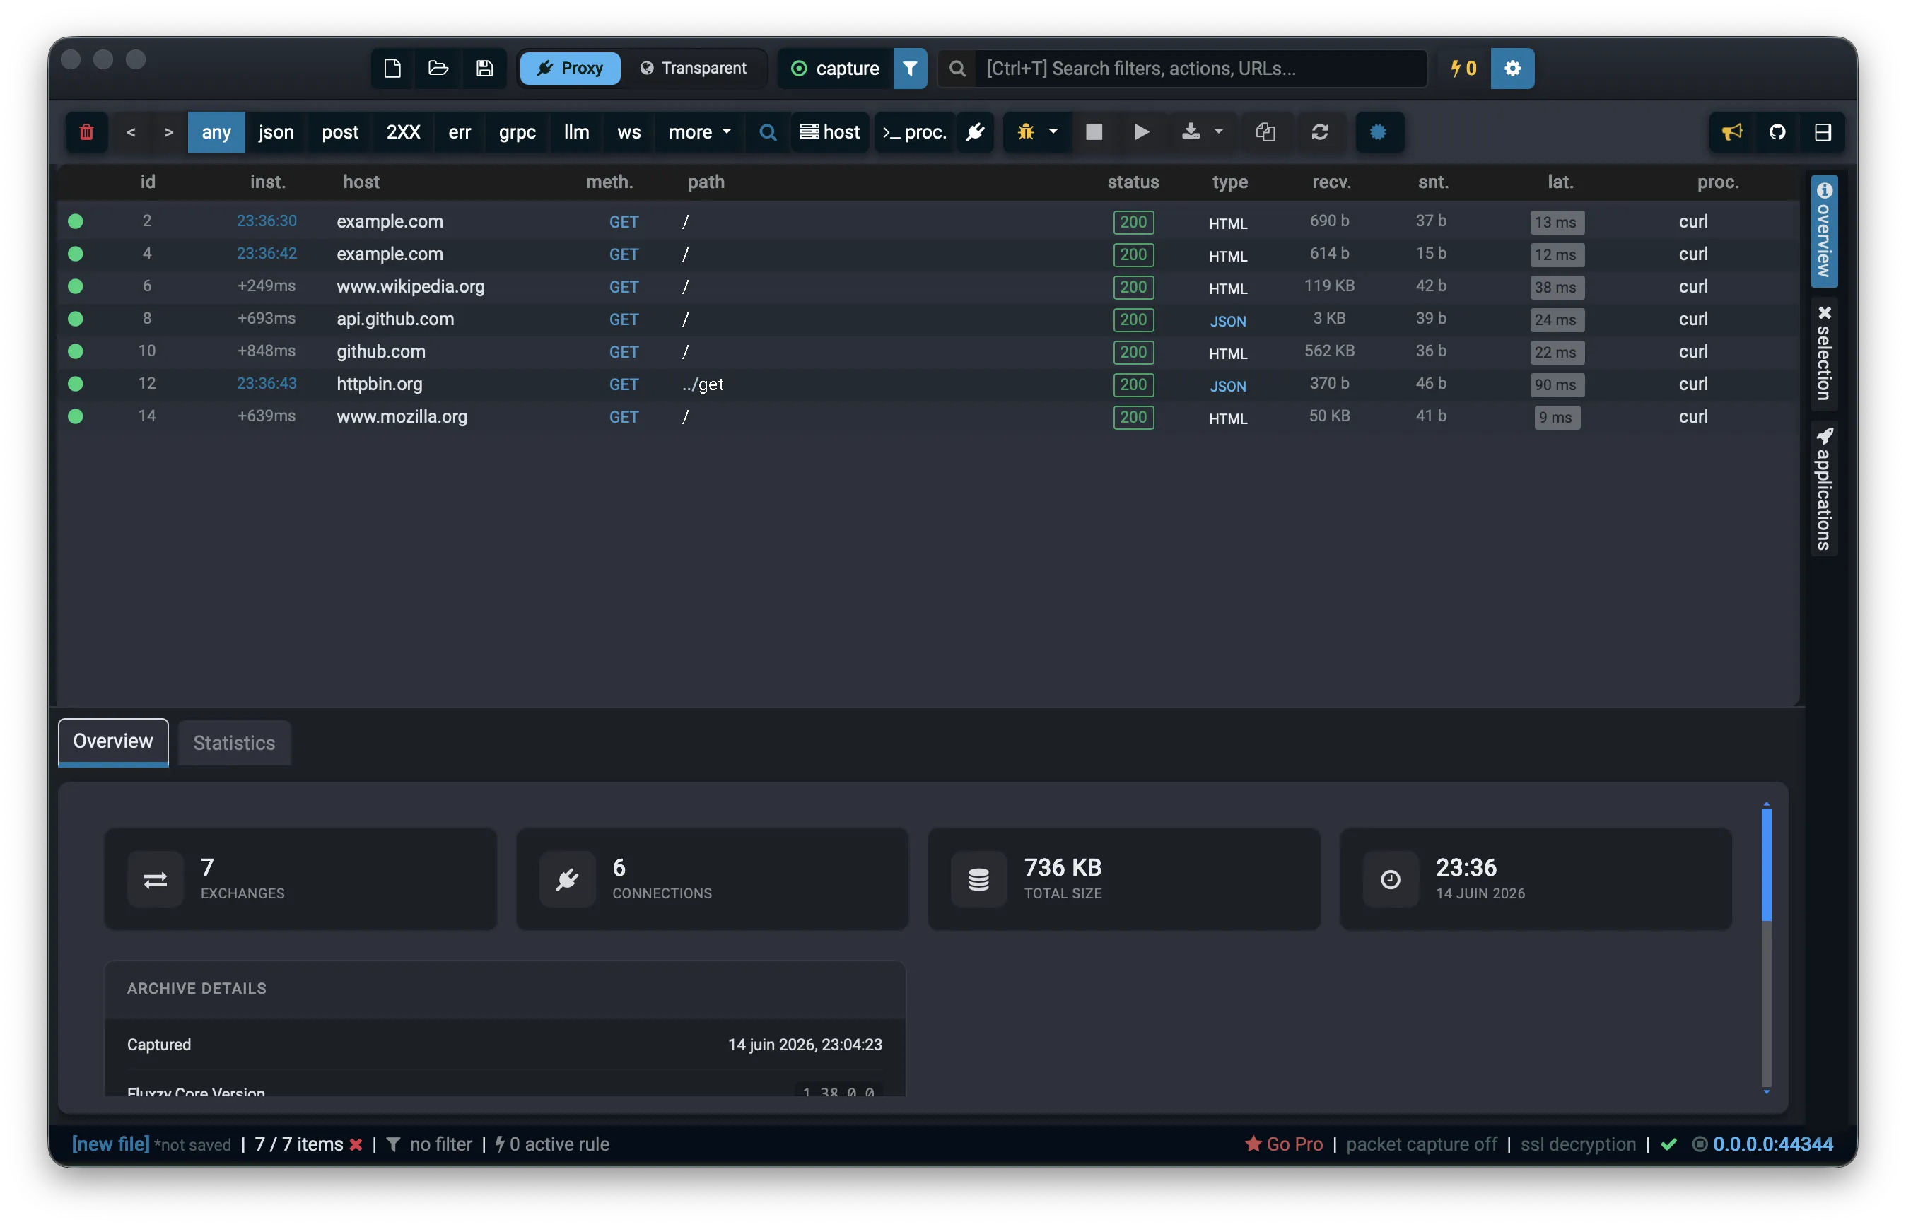Click the red X beside 7 / 7 items

click(x=356, y=1145)
